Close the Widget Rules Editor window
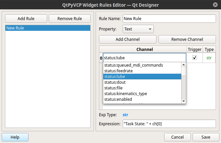The height and width of the screenshot is (143, 221). pos(215,5)
